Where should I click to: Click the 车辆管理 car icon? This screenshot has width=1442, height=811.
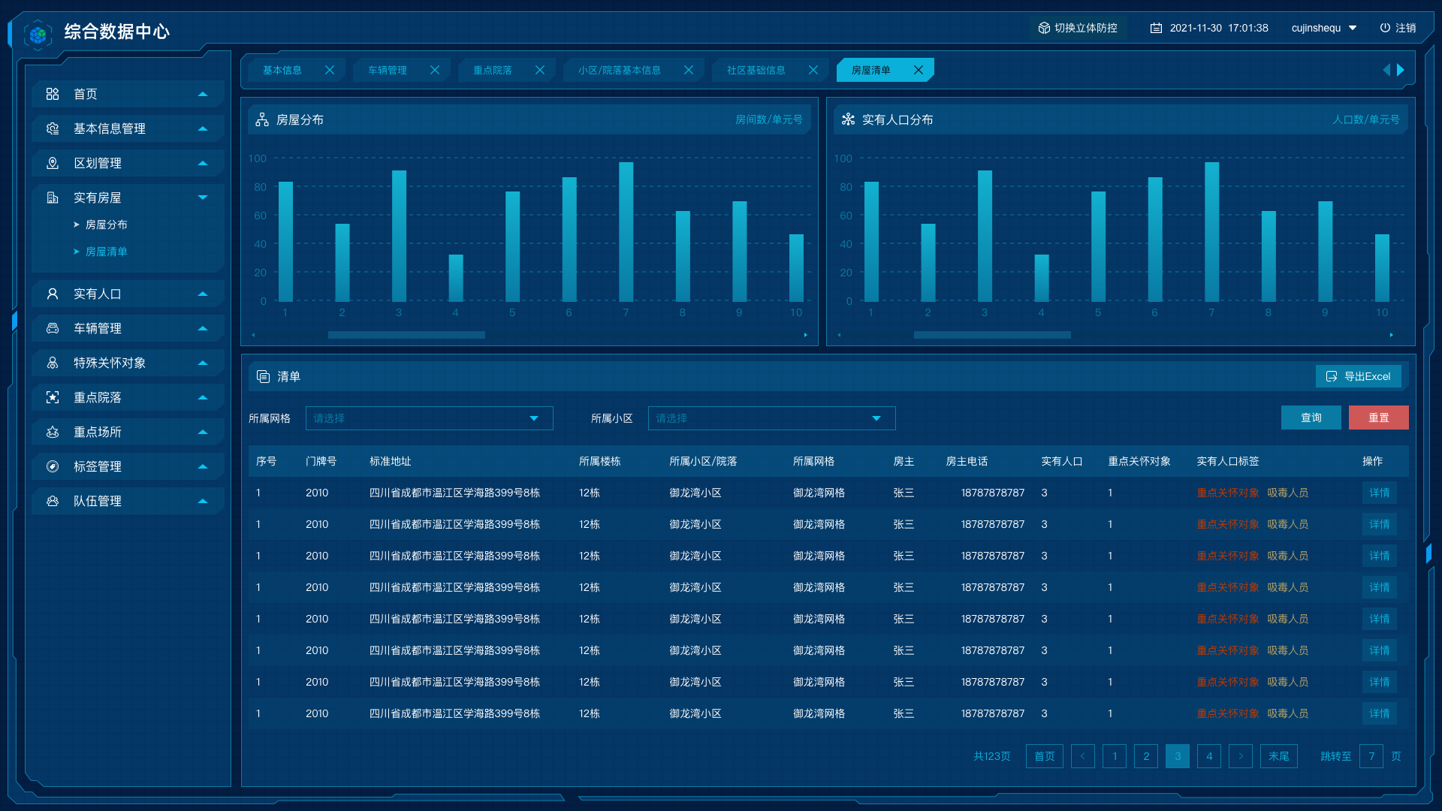pos(53,328)
